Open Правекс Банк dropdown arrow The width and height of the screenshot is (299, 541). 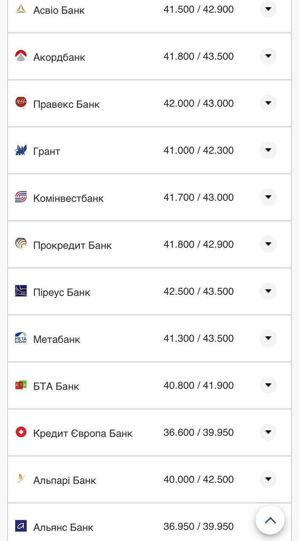pyautogui.click(x=268, y=103)
